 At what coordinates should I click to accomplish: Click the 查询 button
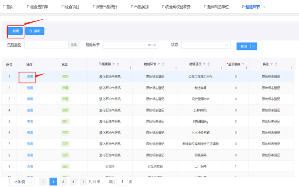pyautogui.click(x=243, y=47)
